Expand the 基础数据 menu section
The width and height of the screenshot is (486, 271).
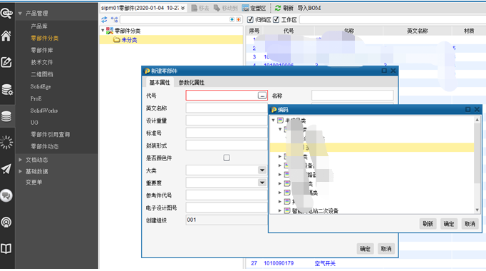click(20, 171)
